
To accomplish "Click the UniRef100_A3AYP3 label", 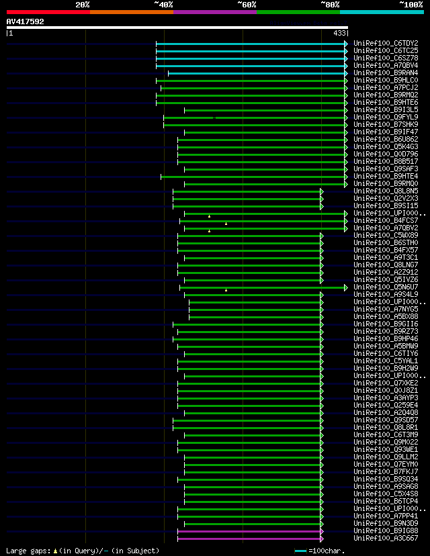I will pos(386,398).
